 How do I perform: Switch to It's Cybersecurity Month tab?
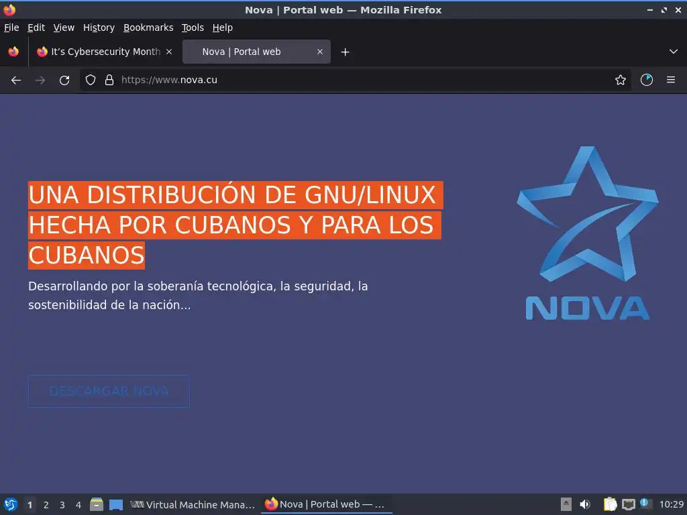coord(104,52)
